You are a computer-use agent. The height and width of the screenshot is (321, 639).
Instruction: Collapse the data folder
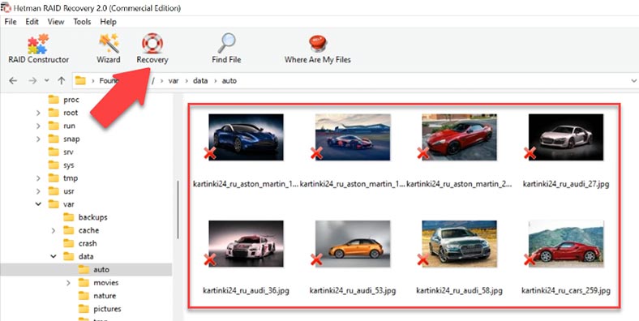[54, 257]
